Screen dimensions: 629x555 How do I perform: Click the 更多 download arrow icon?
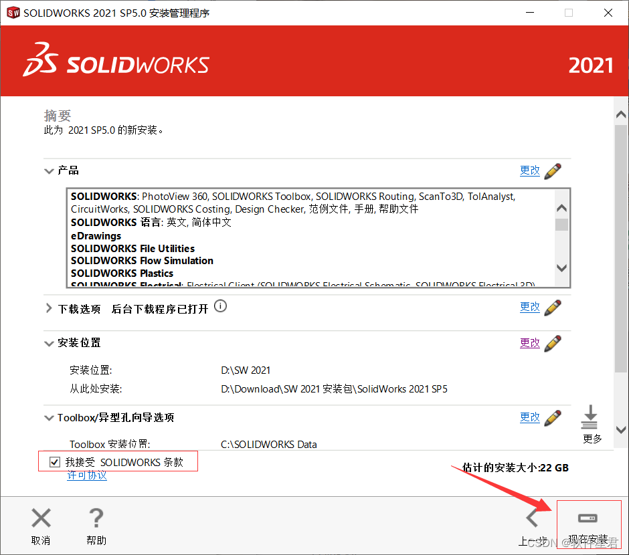[590, 417]
